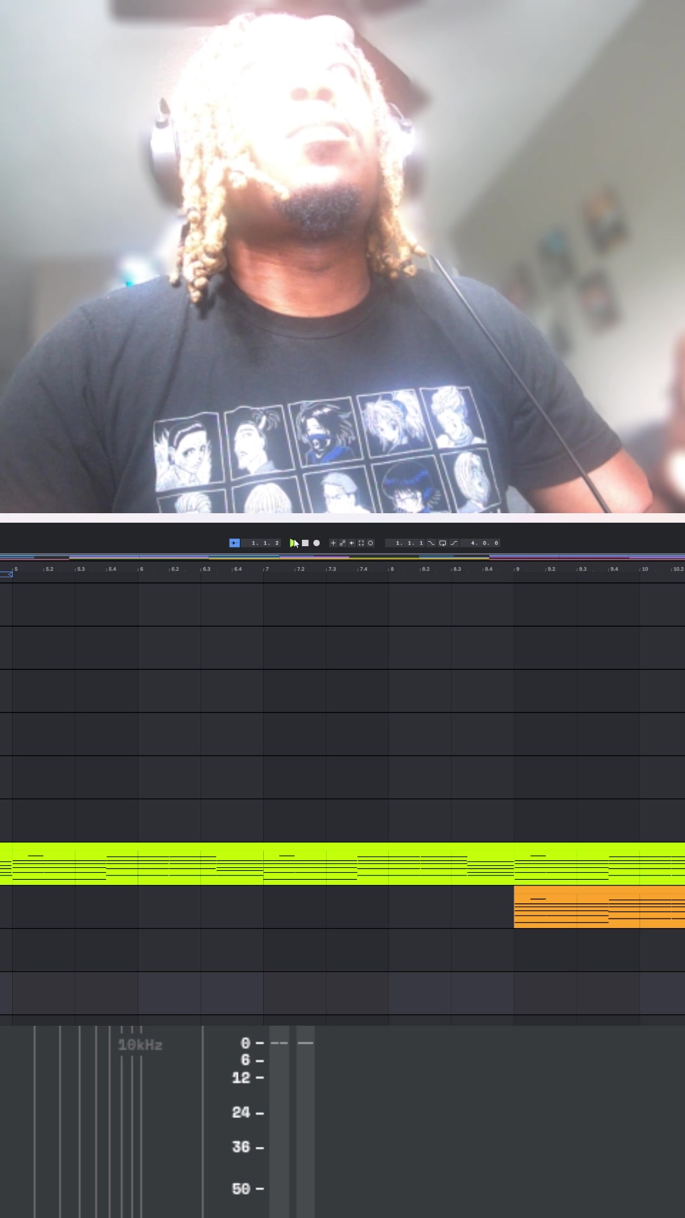The height and width of the screenshot is (1218, 685).
Task: Arm the round Arrangement Record button
Action: (x=316, y=543)
